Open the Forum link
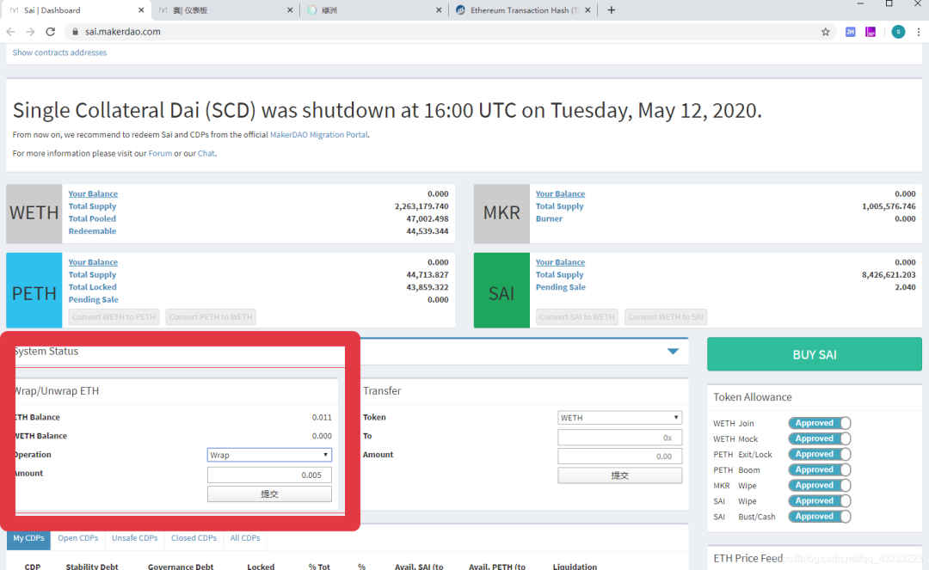Screen dimensions: 929x570 [160, 153]
